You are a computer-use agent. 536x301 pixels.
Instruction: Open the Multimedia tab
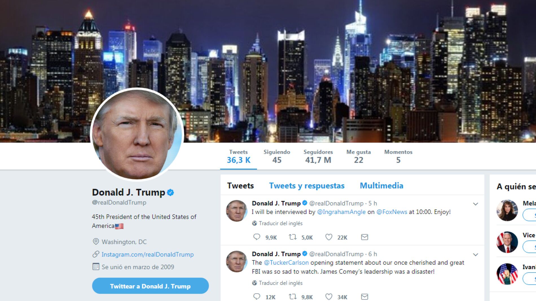[381, 186]
